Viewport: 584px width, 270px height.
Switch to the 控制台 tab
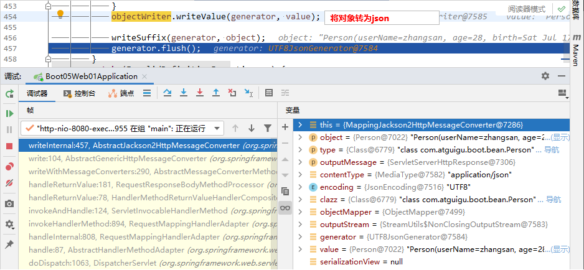coord(79,93)
